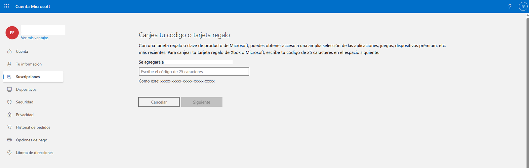The height and width of the screenshot is (168, 529).
Task: Click the Dispositivos monitor icon
Action: click(9, 90)
